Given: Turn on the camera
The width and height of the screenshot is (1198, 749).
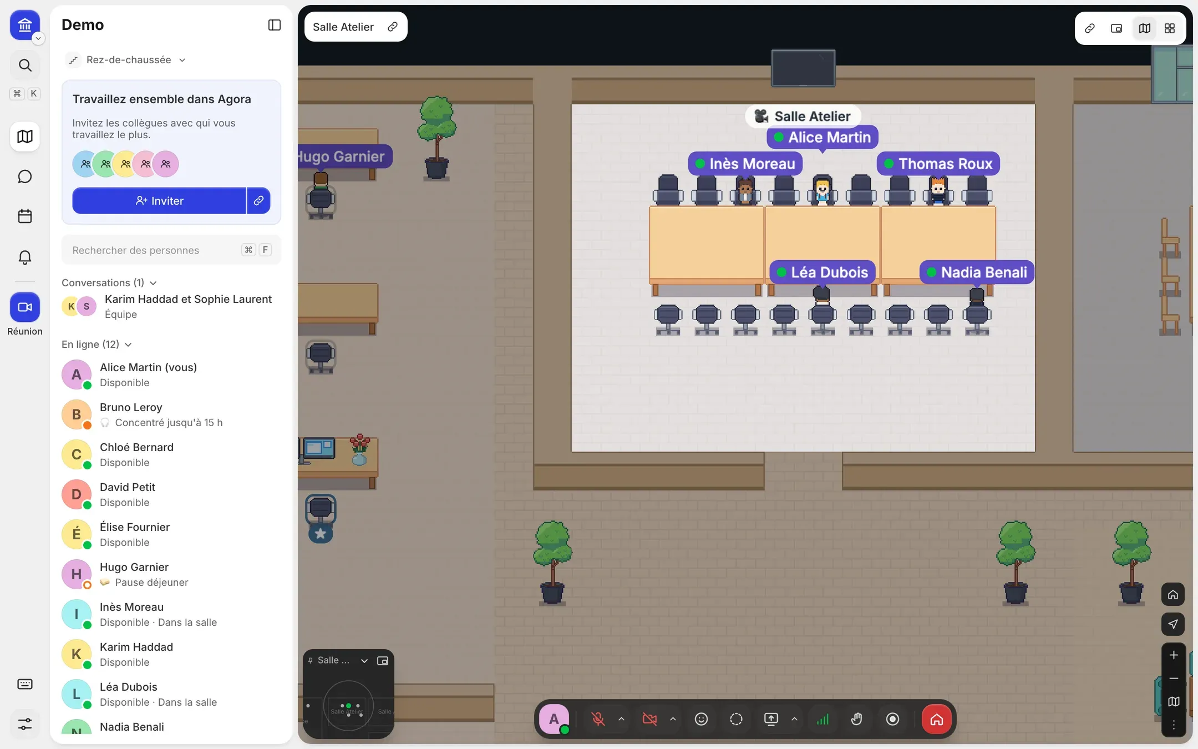Looking at the screenshot, I should pos(649,719).
